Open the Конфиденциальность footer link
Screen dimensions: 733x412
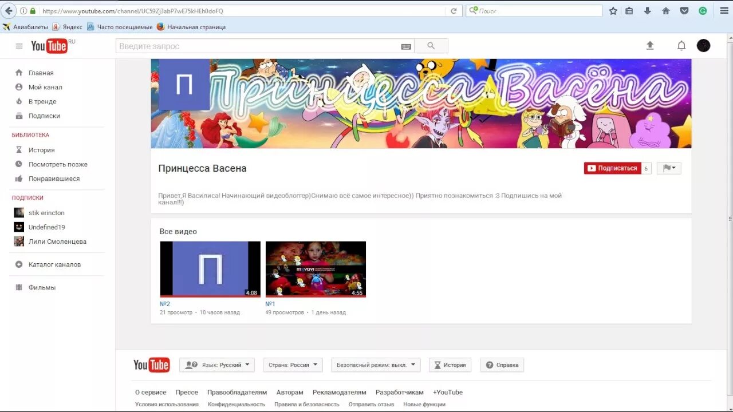point(237,405)
